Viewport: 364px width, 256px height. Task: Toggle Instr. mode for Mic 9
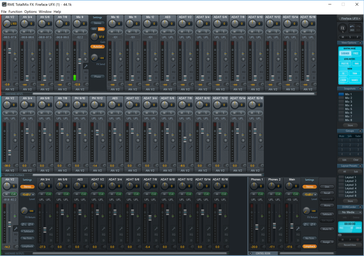[101, 29]
